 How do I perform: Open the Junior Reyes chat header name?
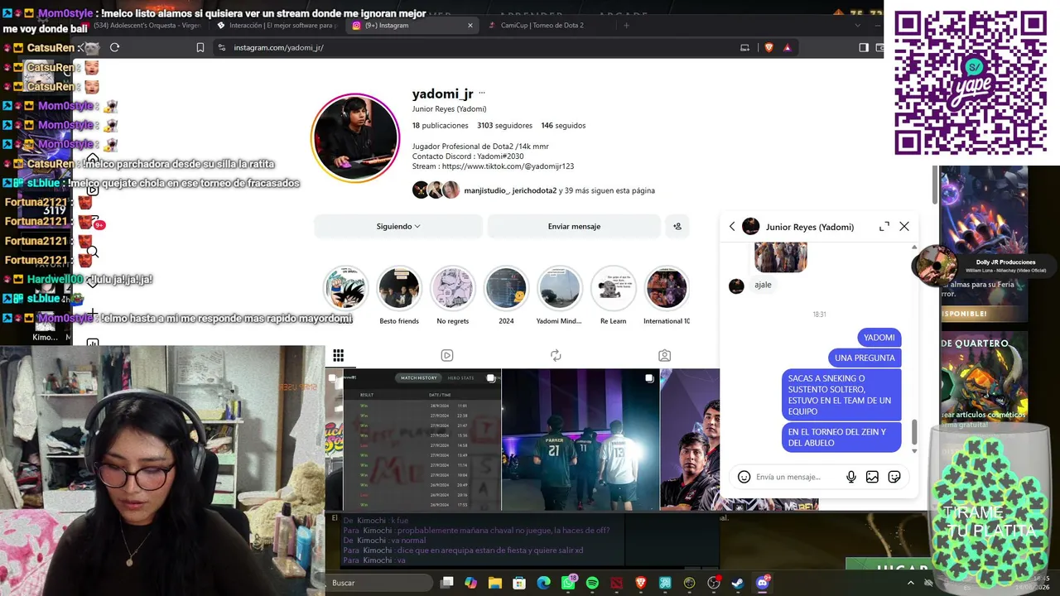810,227
